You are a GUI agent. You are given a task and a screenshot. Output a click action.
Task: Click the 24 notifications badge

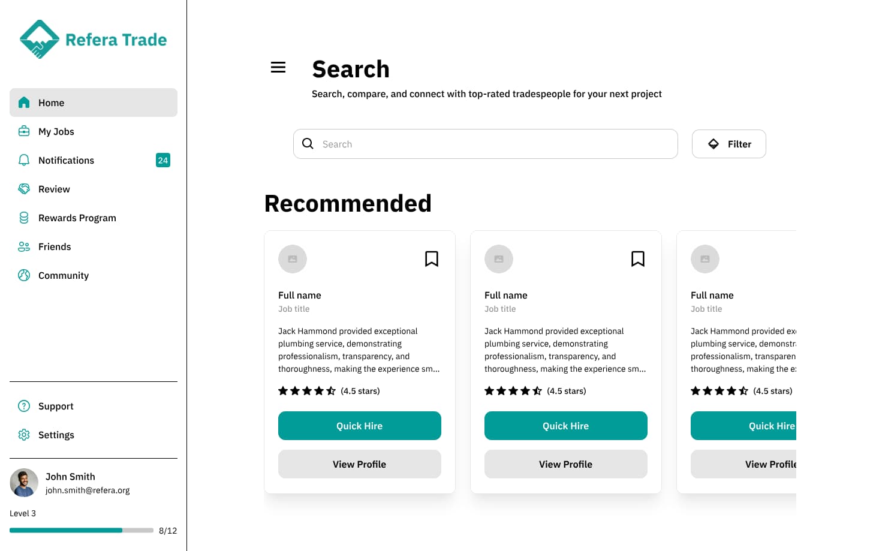(x=163, y=160)
